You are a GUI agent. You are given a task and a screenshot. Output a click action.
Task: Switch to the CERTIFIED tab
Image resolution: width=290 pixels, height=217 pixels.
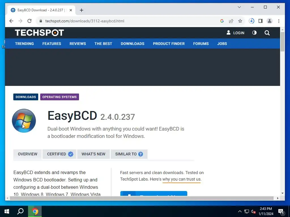(59, 154)
